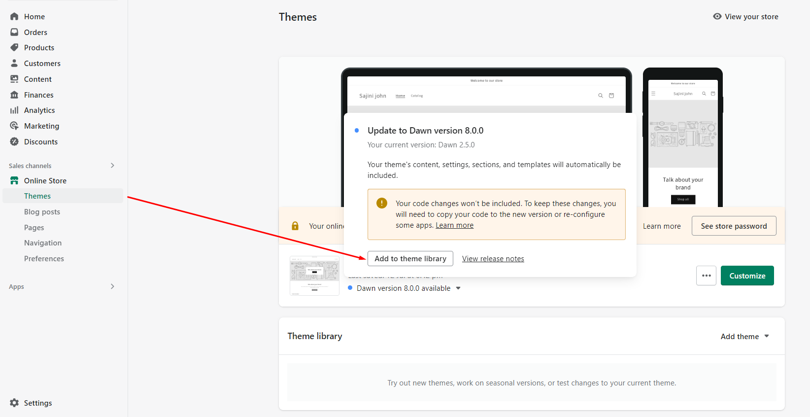Viewport: 810px width, 417px height.
Task: Click the Online Store label
Action: tap(45, 180)
